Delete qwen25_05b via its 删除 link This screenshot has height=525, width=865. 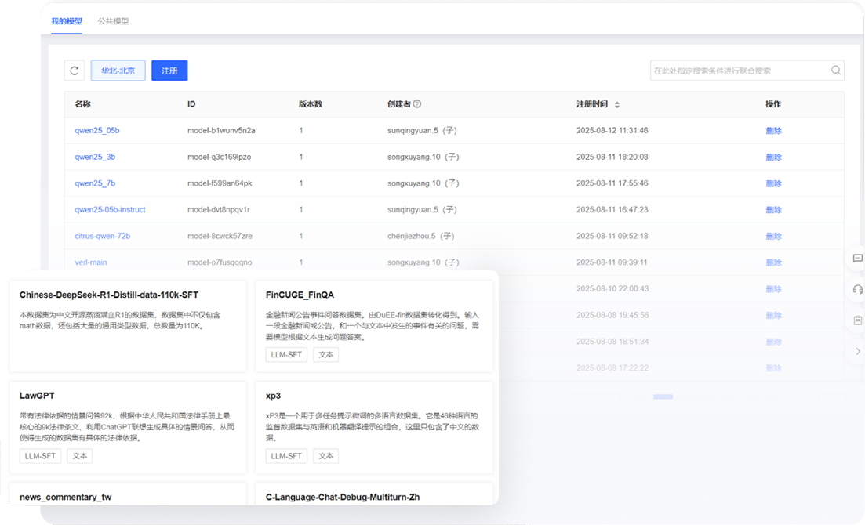773,130
